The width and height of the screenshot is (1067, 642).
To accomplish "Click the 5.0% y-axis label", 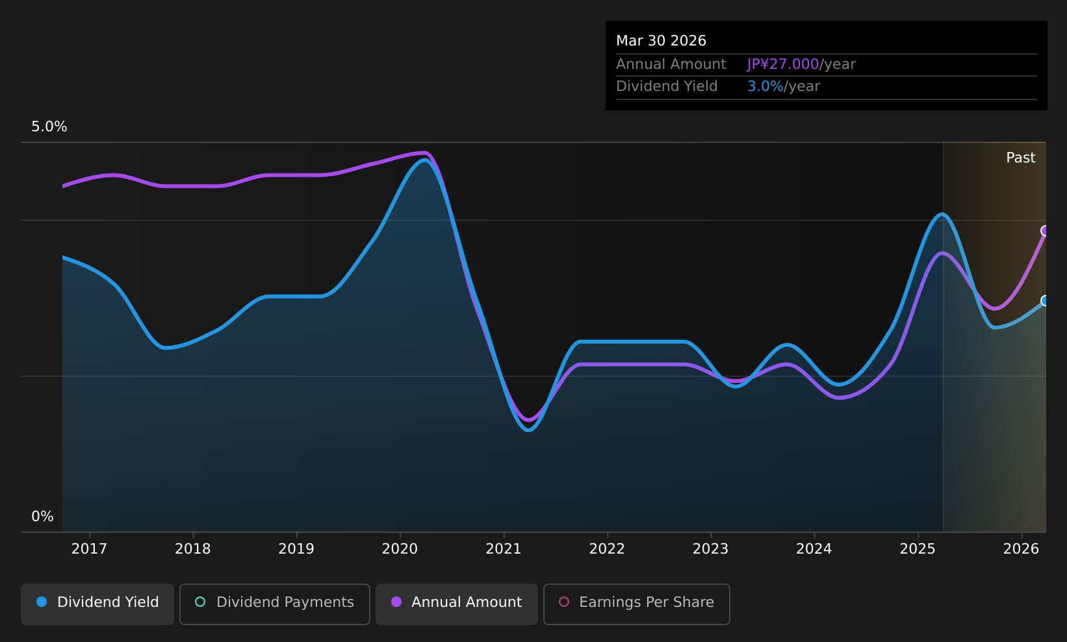I will click(49, 127).
